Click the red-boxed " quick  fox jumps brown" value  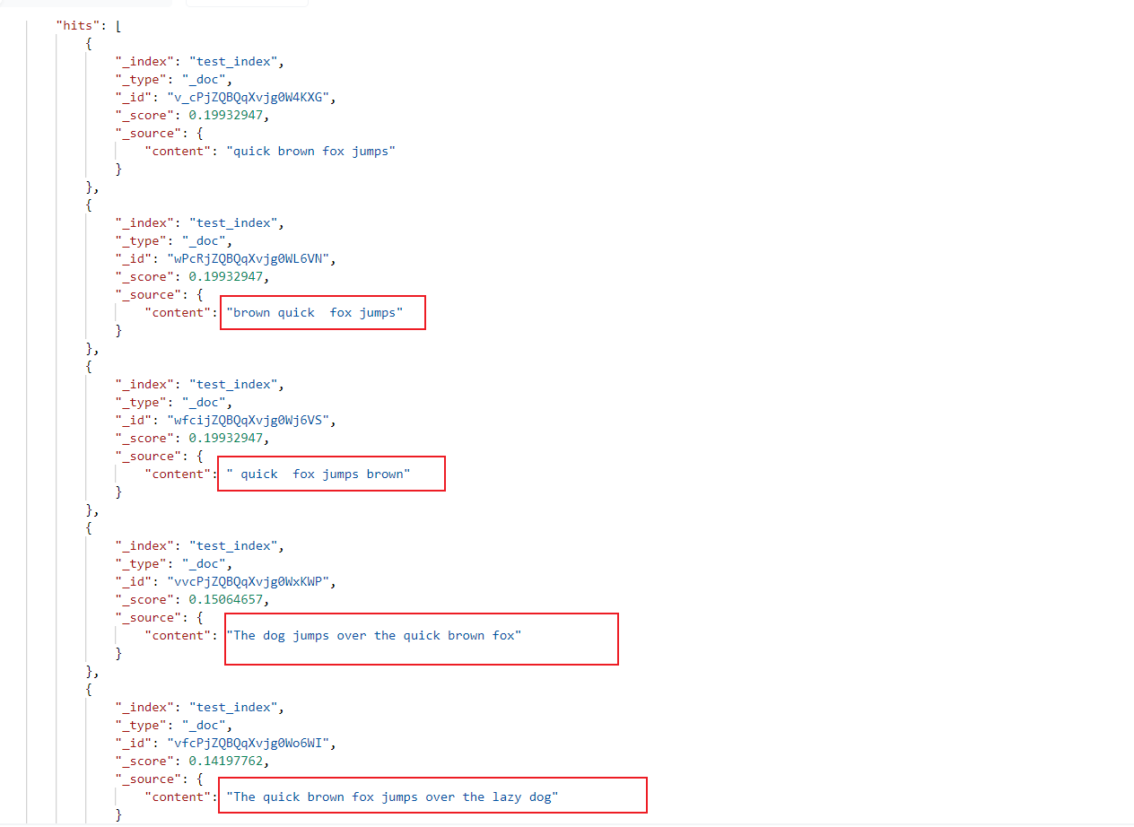click(x=318, y=474)
